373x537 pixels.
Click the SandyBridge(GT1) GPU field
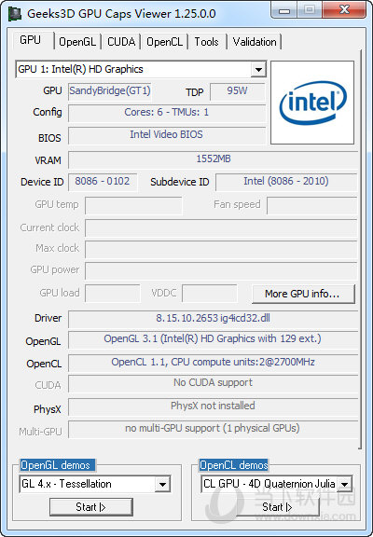click(110, 91)
